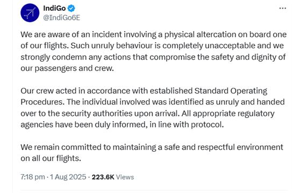Screen dimensions: 292x193
Task: Click the phrase 'Standard Operating'
Action: [231, 91]
